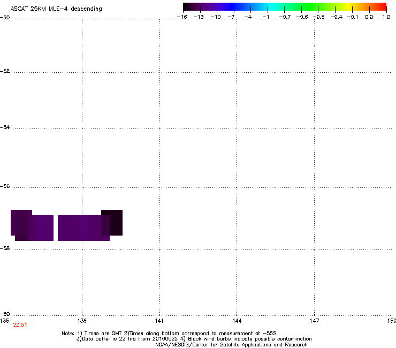The height and width of the screenshot is (348, 396).
Task: Click the -50 latitude label
Action: (5, 18)
